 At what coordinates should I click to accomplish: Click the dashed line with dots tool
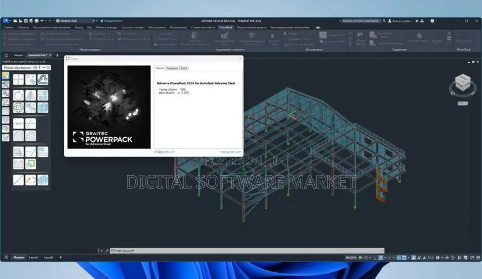(x=18, y=124)
